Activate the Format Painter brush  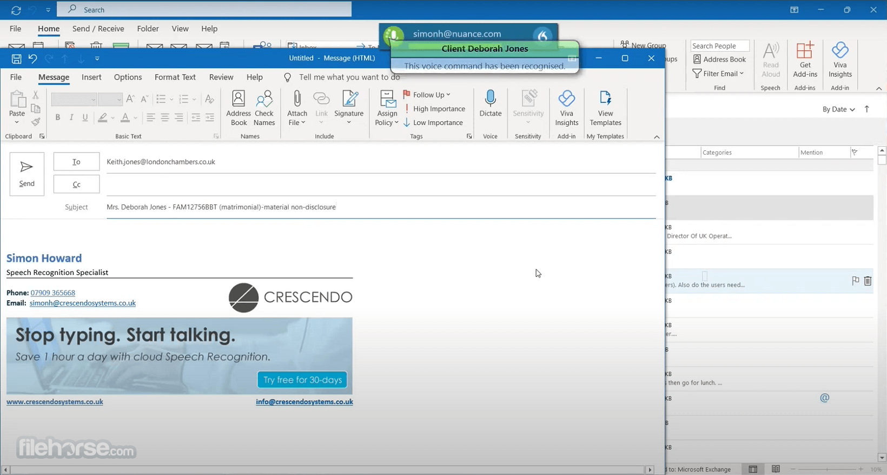pos(36,122)
